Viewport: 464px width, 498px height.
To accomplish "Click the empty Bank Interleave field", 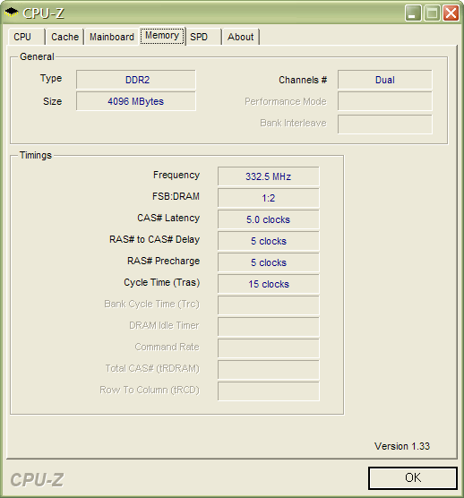I will point(385,124).
